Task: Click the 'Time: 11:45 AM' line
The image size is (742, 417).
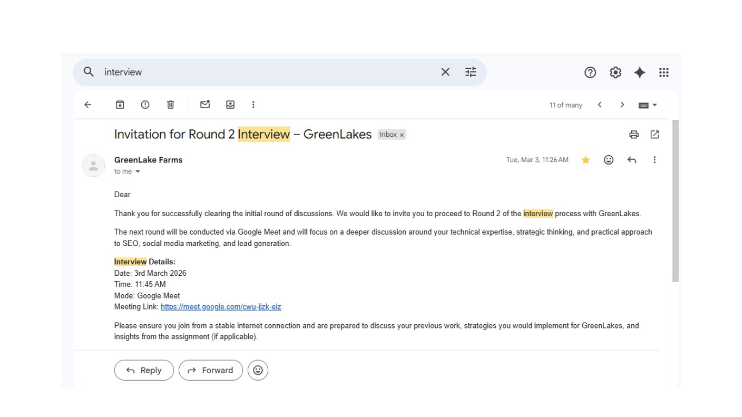Action: 140,285
